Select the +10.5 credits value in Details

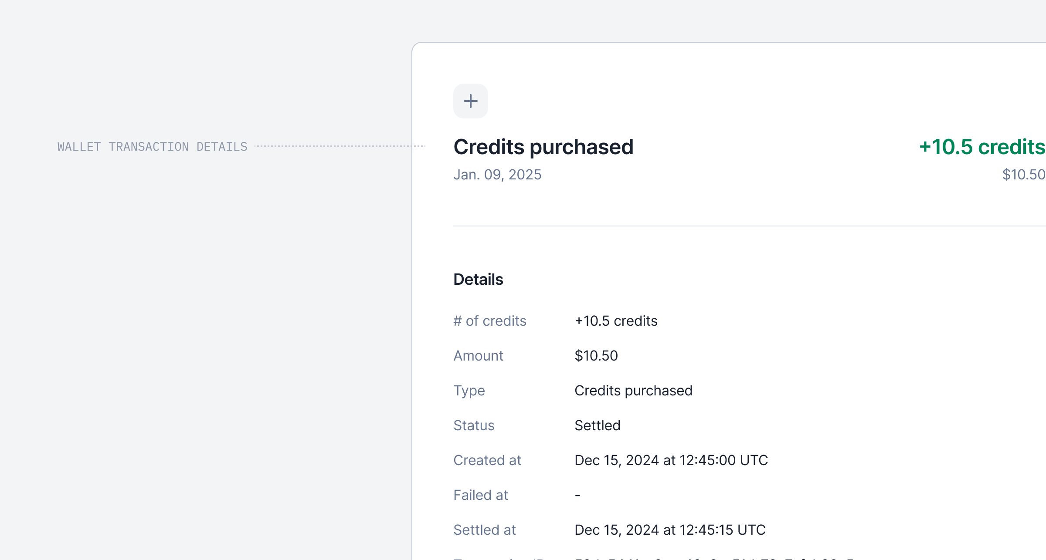(x=616, y=321)
